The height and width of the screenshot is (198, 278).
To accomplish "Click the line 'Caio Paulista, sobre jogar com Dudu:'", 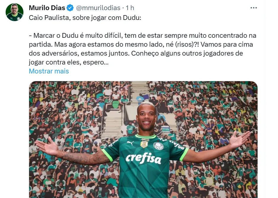I will tap(85, 18).
